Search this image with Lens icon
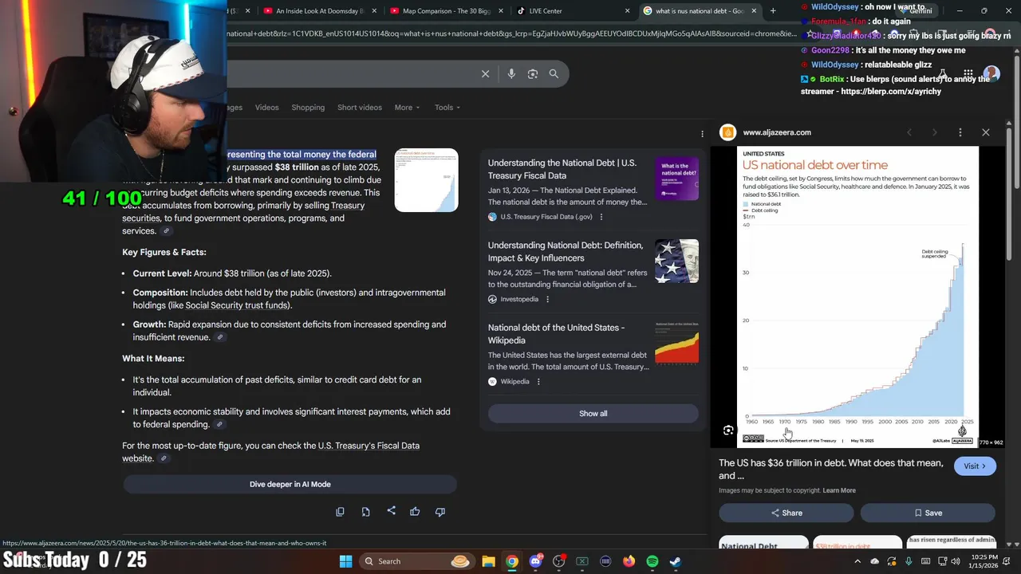The height and width of the screenshot is (574, 1021). 728,431
